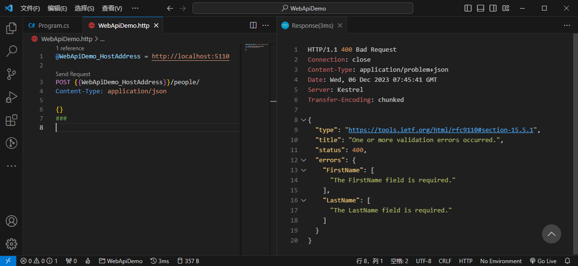Image resolution: width=578 pixels, height=266 pixels.
Task: Open the Manage settings gear
Action: coord(11,244)
